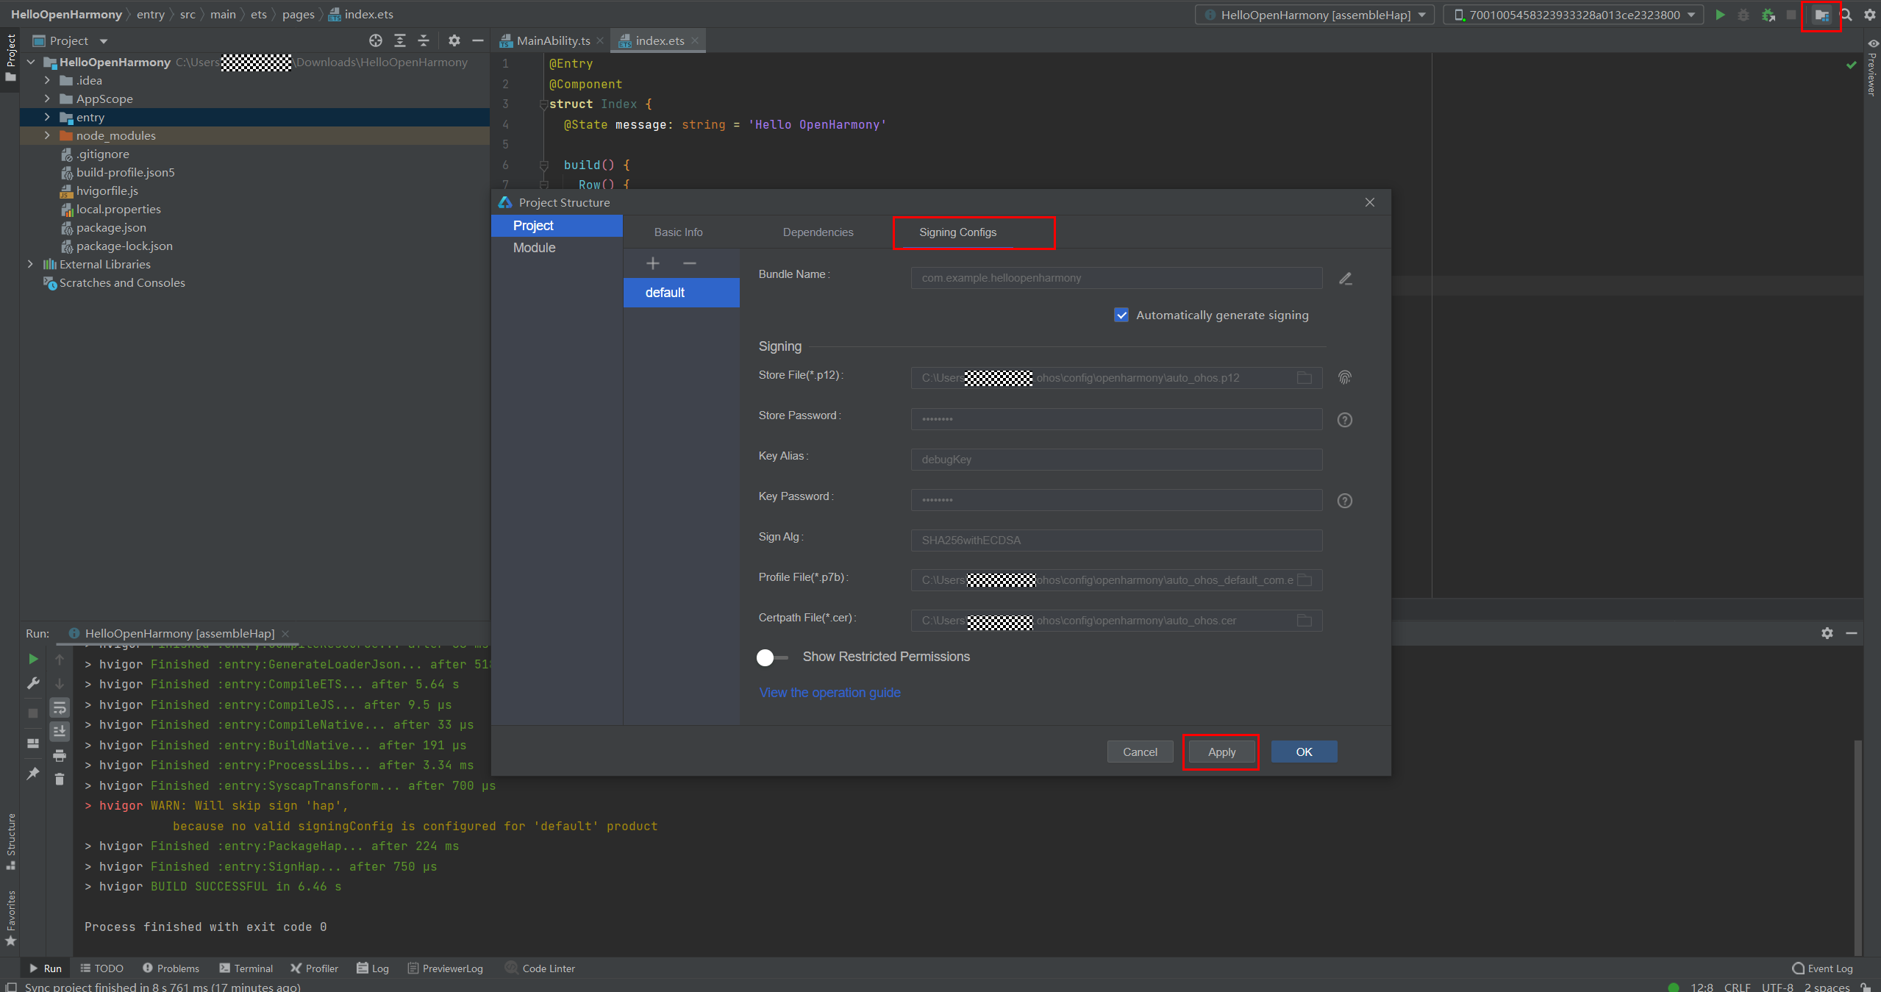The width and height of the screenshot is (1881, 992).
Task: Open IDE settings gear in top toolbar
Action: point(1870,15)
